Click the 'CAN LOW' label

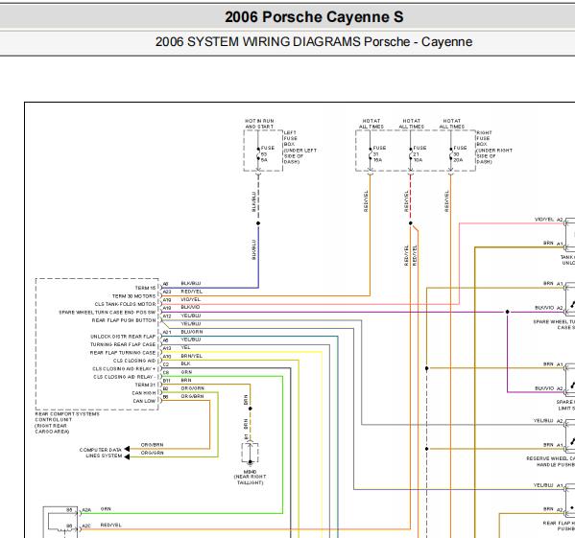[x=144, y=401]
